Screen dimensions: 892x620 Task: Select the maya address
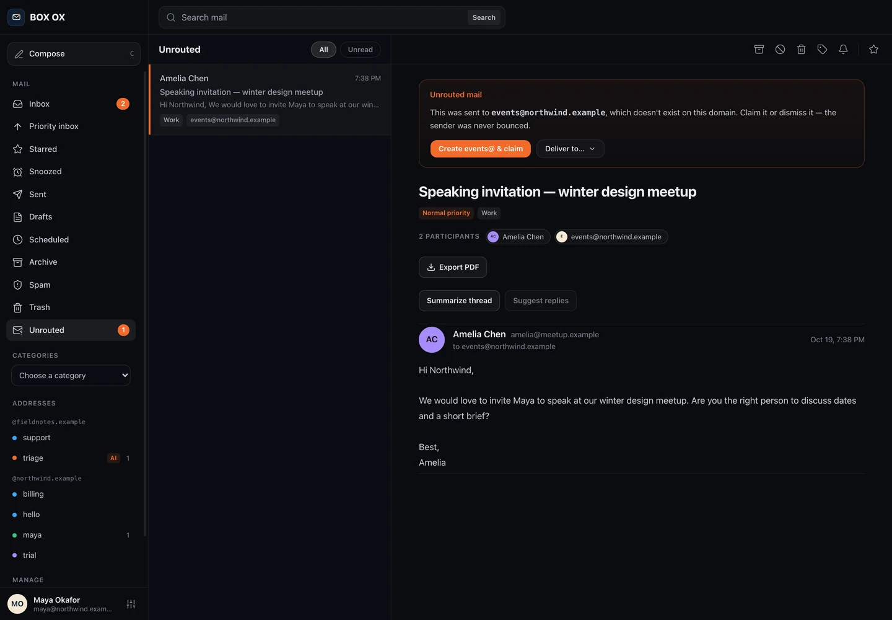(x=71, y=535)
